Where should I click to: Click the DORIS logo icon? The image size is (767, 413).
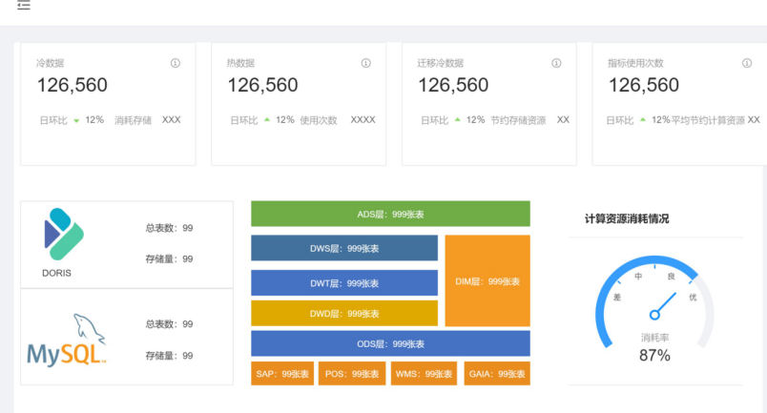[x=64, y=234]
